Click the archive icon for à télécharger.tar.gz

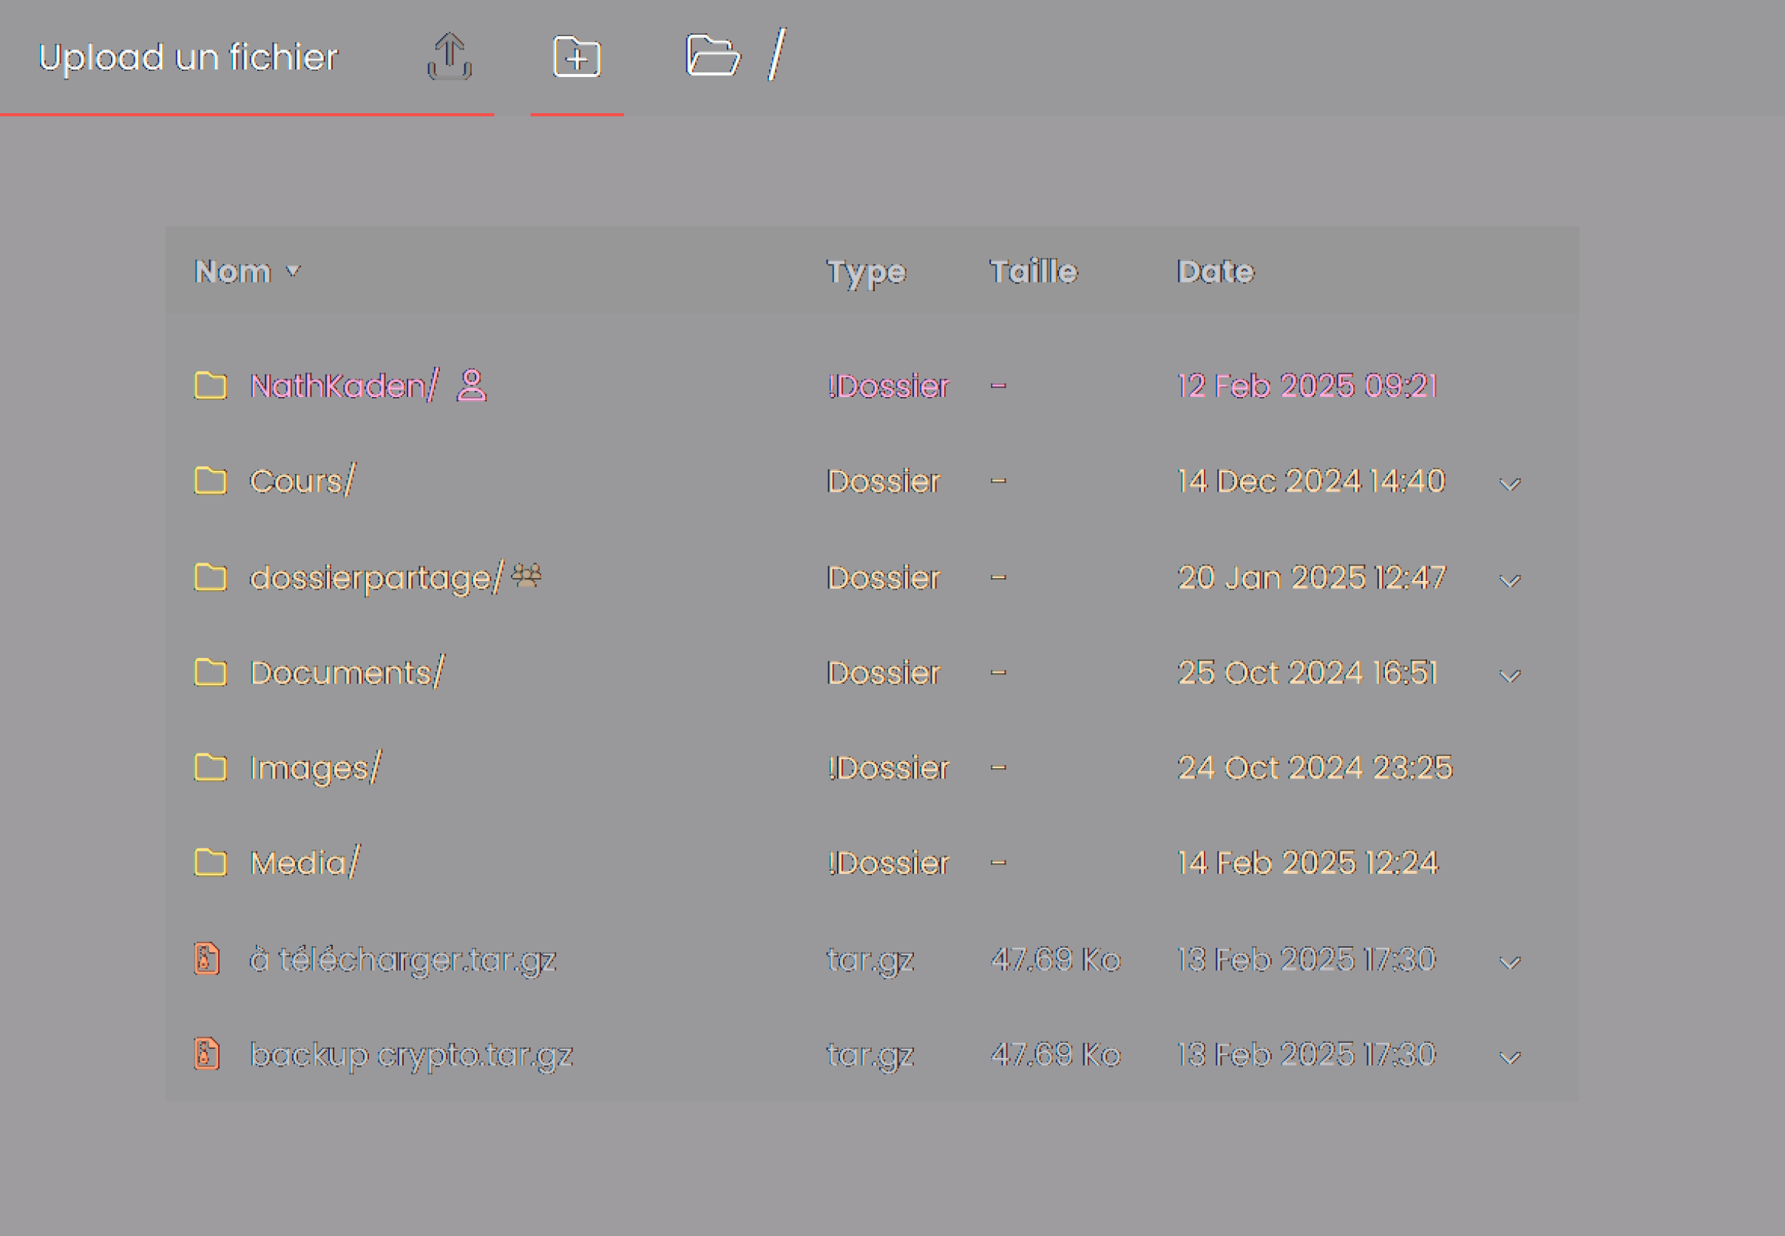(x=206, y=959)
